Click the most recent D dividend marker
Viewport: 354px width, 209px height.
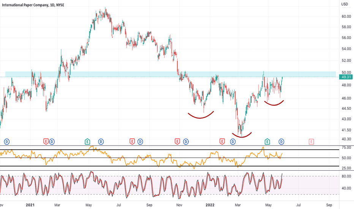(281, 142)
